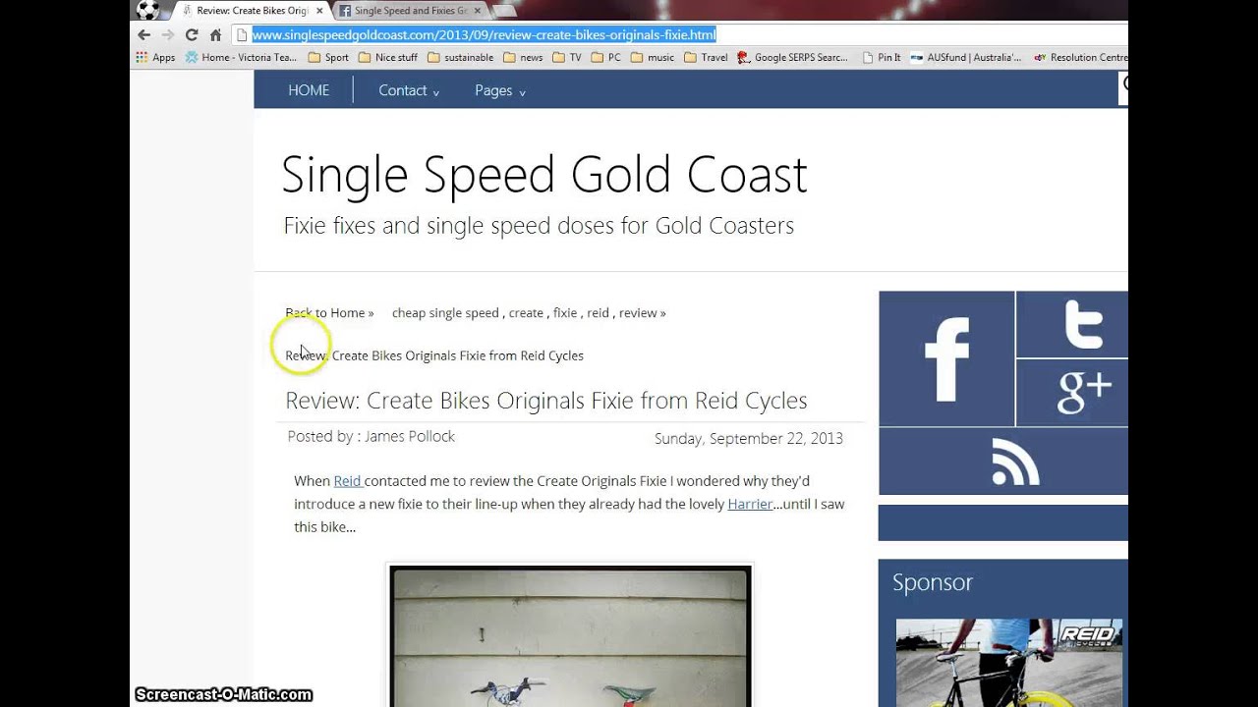The width and height of the screenshot is (1258, 707).
Task: Click the browser forward arrow
Action: 167,35
